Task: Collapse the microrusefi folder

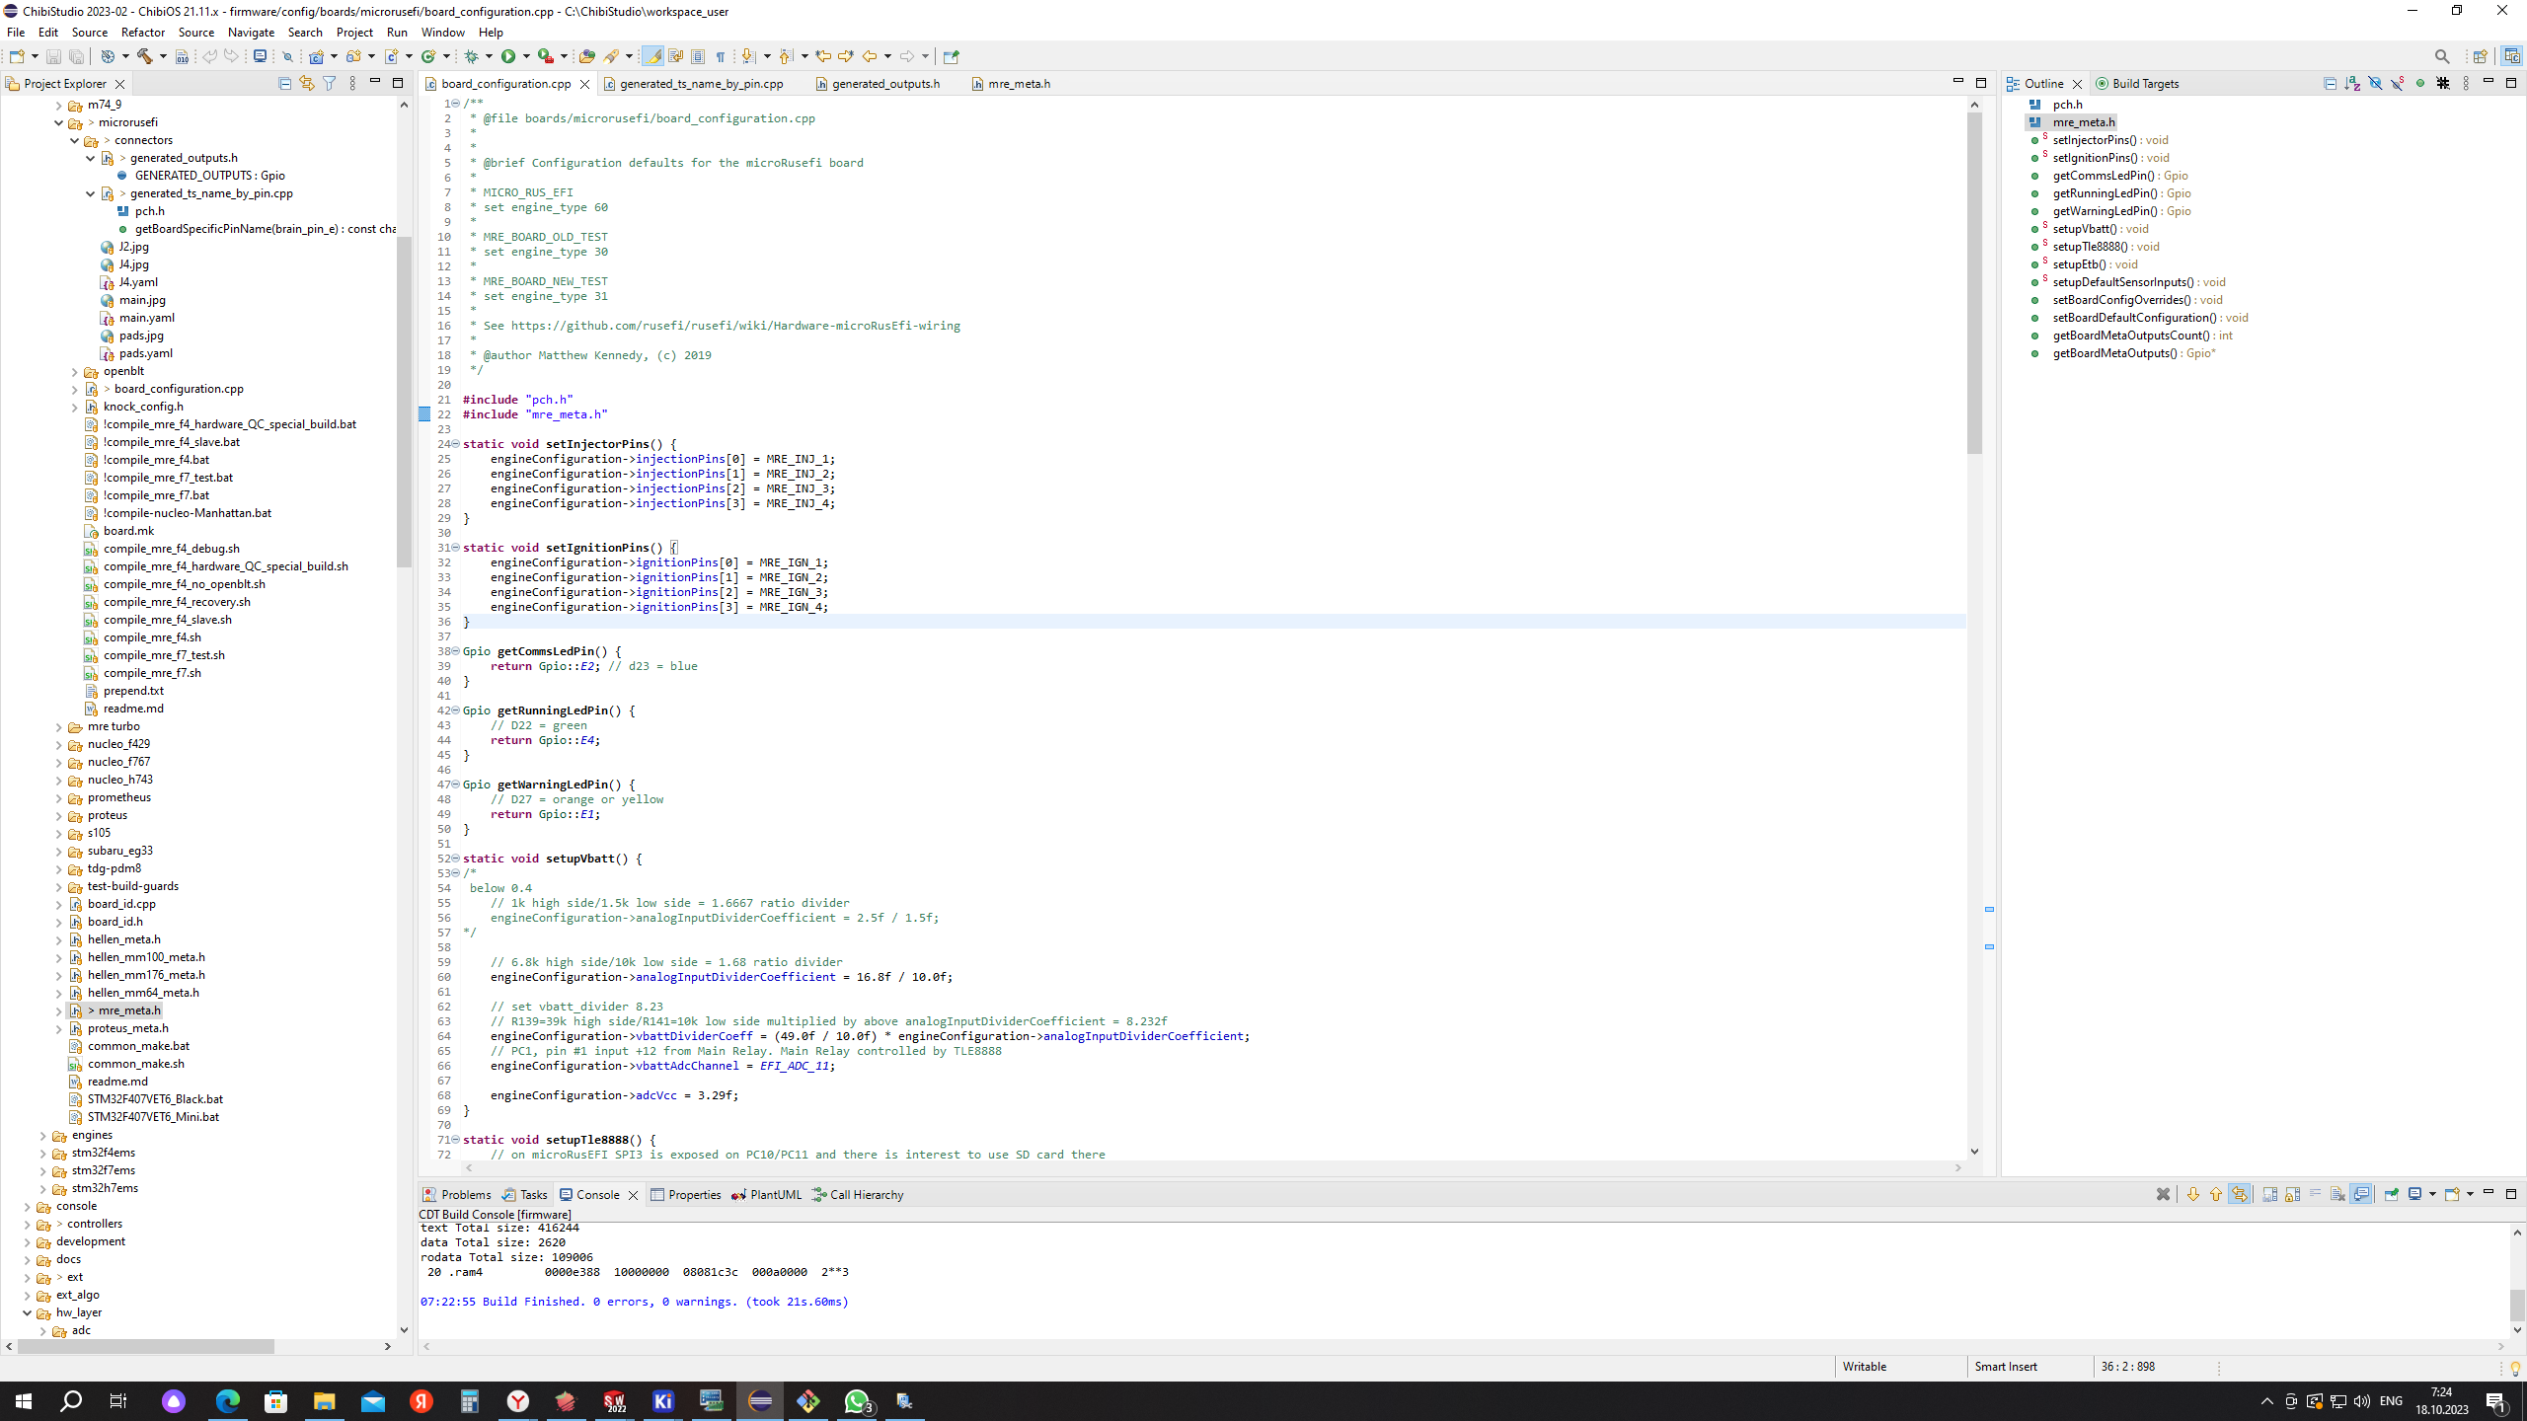Action: point(58,122)
